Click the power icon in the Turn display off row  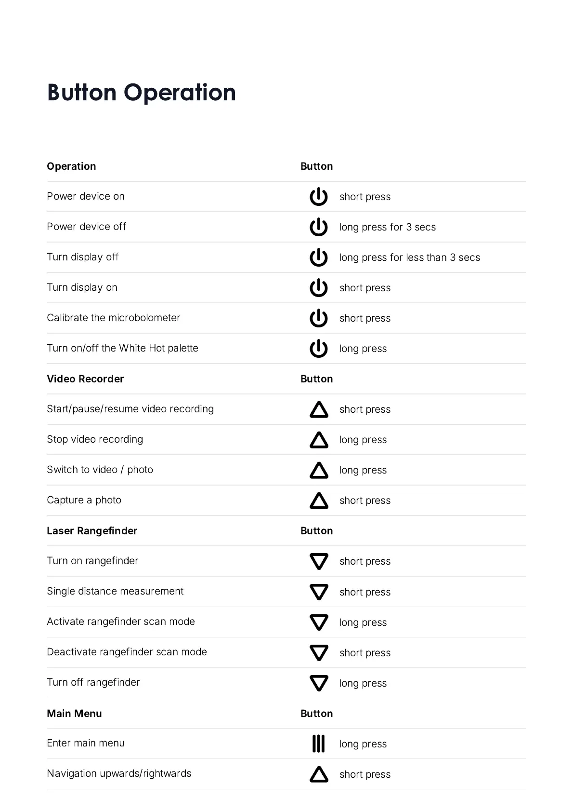tap(318, 257)
